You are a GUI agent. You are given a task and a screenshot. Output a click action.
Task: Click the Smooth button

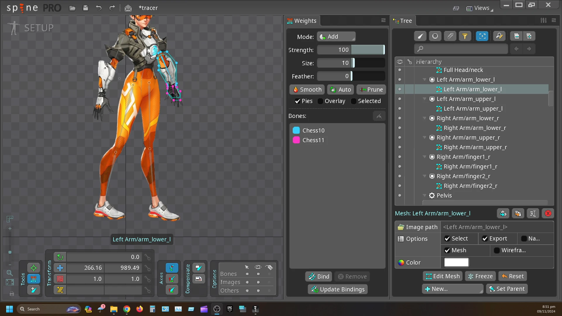point(307,90)
